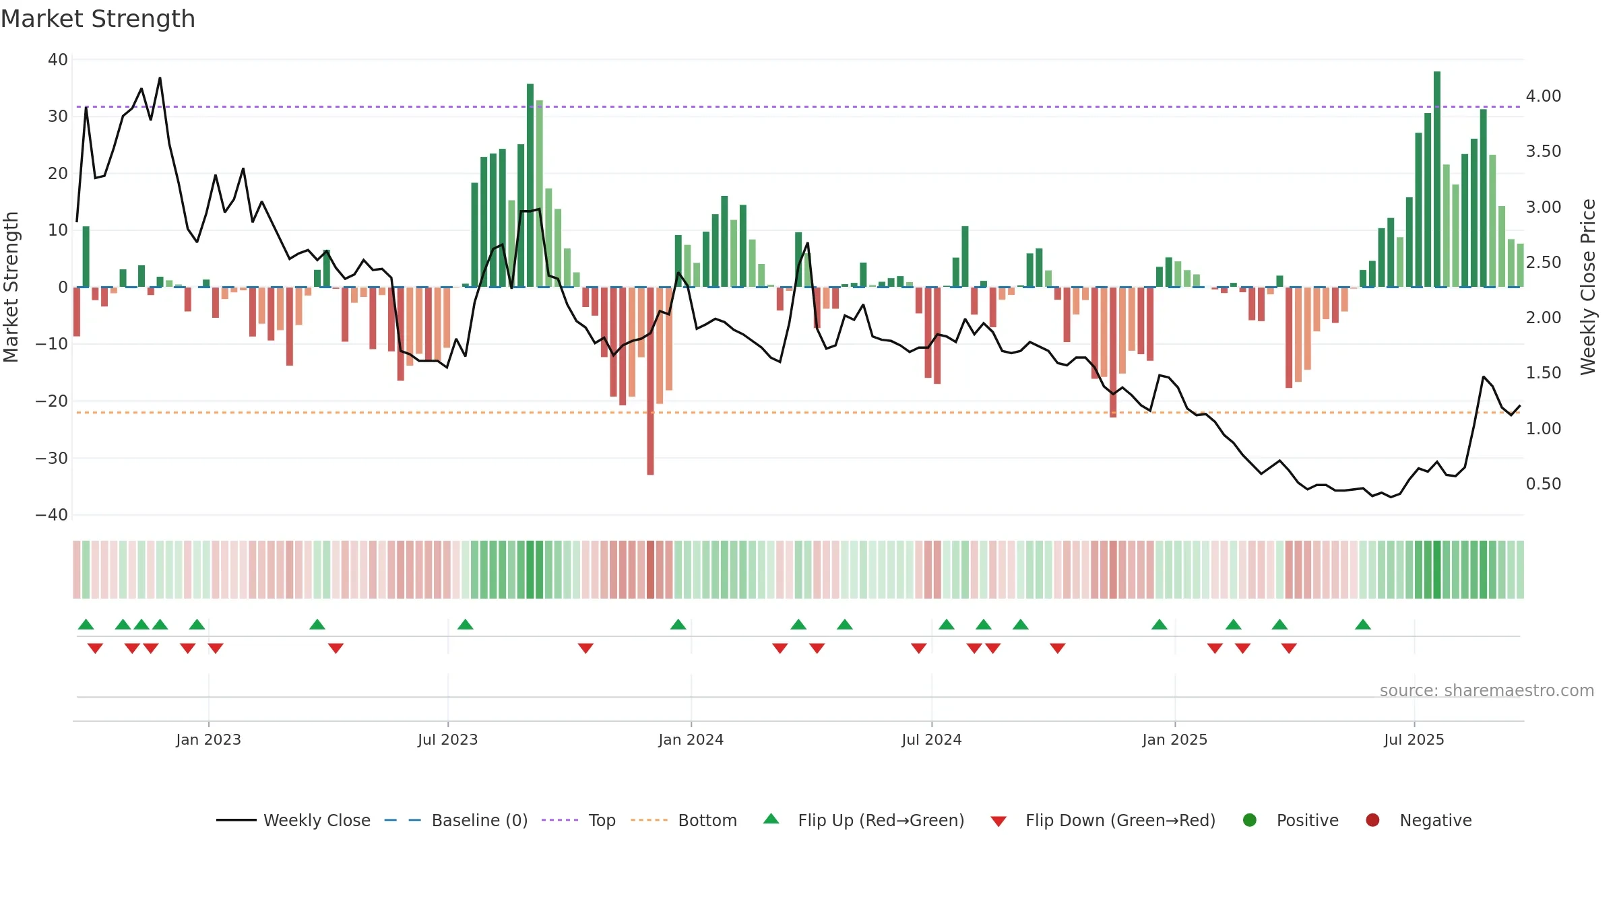Viewport: 1617px width, 909px height.
Task: Click the flip-up triangle just before Jan 2024
Action: click(x=678, y=624)
